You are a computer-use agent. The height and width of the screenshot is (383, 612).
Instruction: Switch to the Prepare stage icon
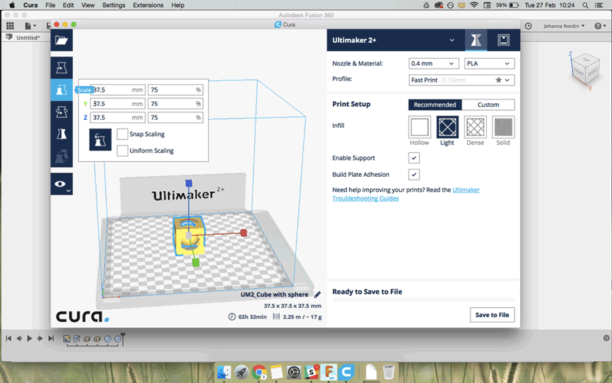(476, 40)
